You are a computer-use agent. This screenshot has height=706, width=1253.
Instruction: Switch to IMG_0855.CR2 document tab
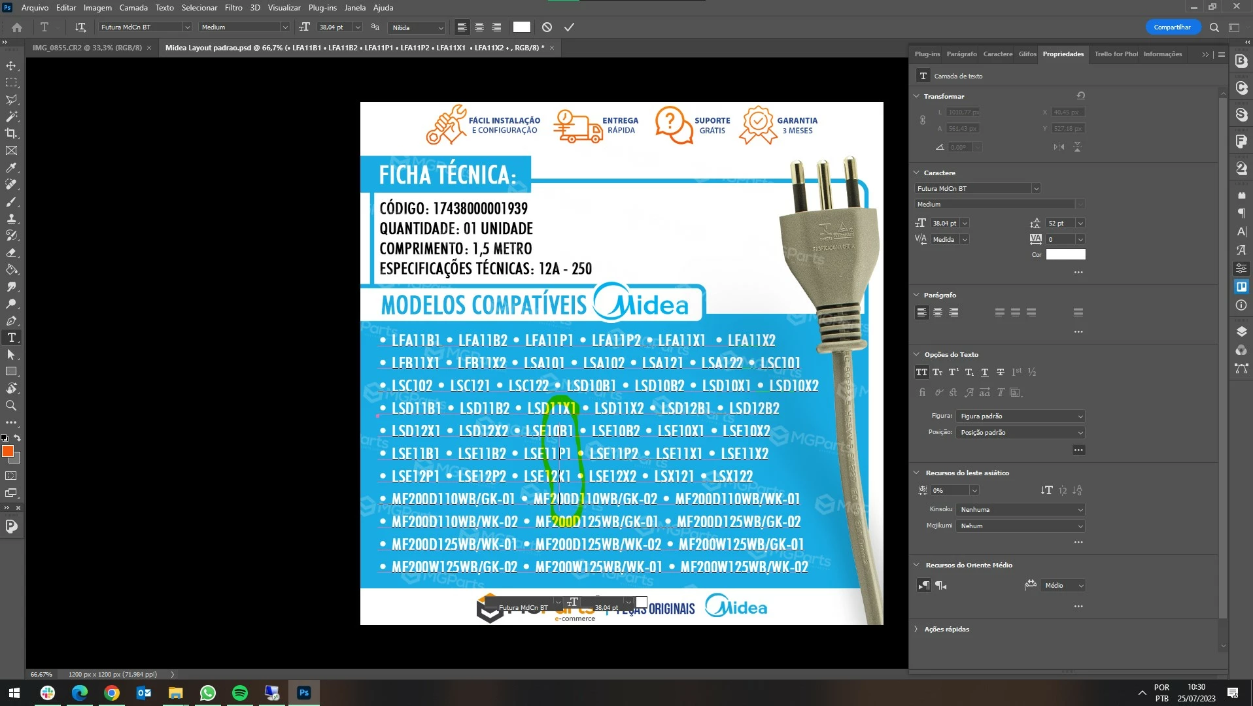[87, 48]
